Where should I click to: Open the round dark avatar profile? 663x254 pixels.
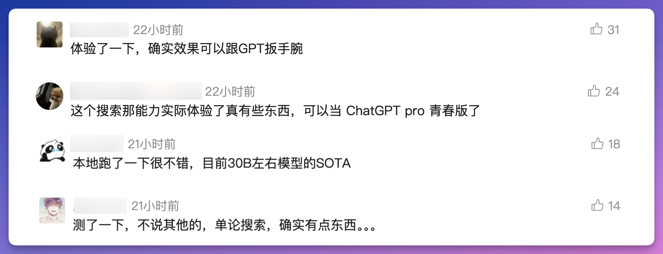coord(50,96)
